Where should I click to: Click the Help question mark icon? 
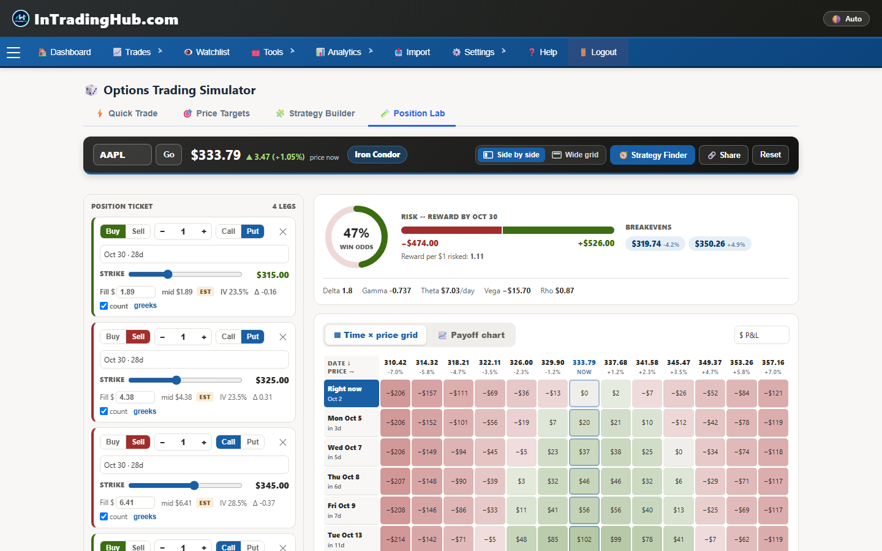click(x=532, y=52)
